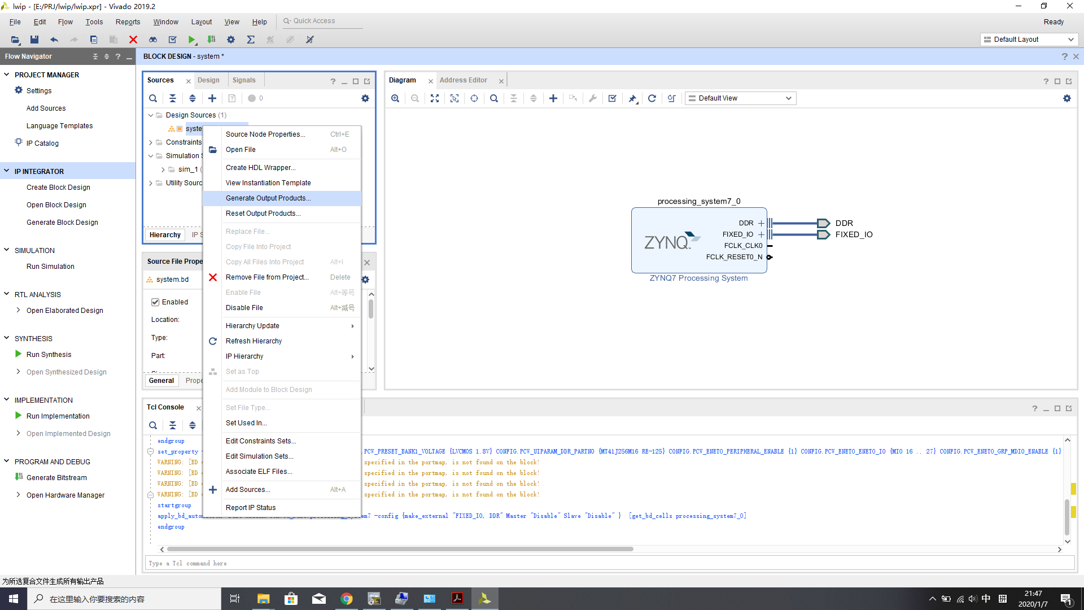Click the Save project icon in main toolbar
The height and width of the screenshot is (610, 1084).
point(34,40)
